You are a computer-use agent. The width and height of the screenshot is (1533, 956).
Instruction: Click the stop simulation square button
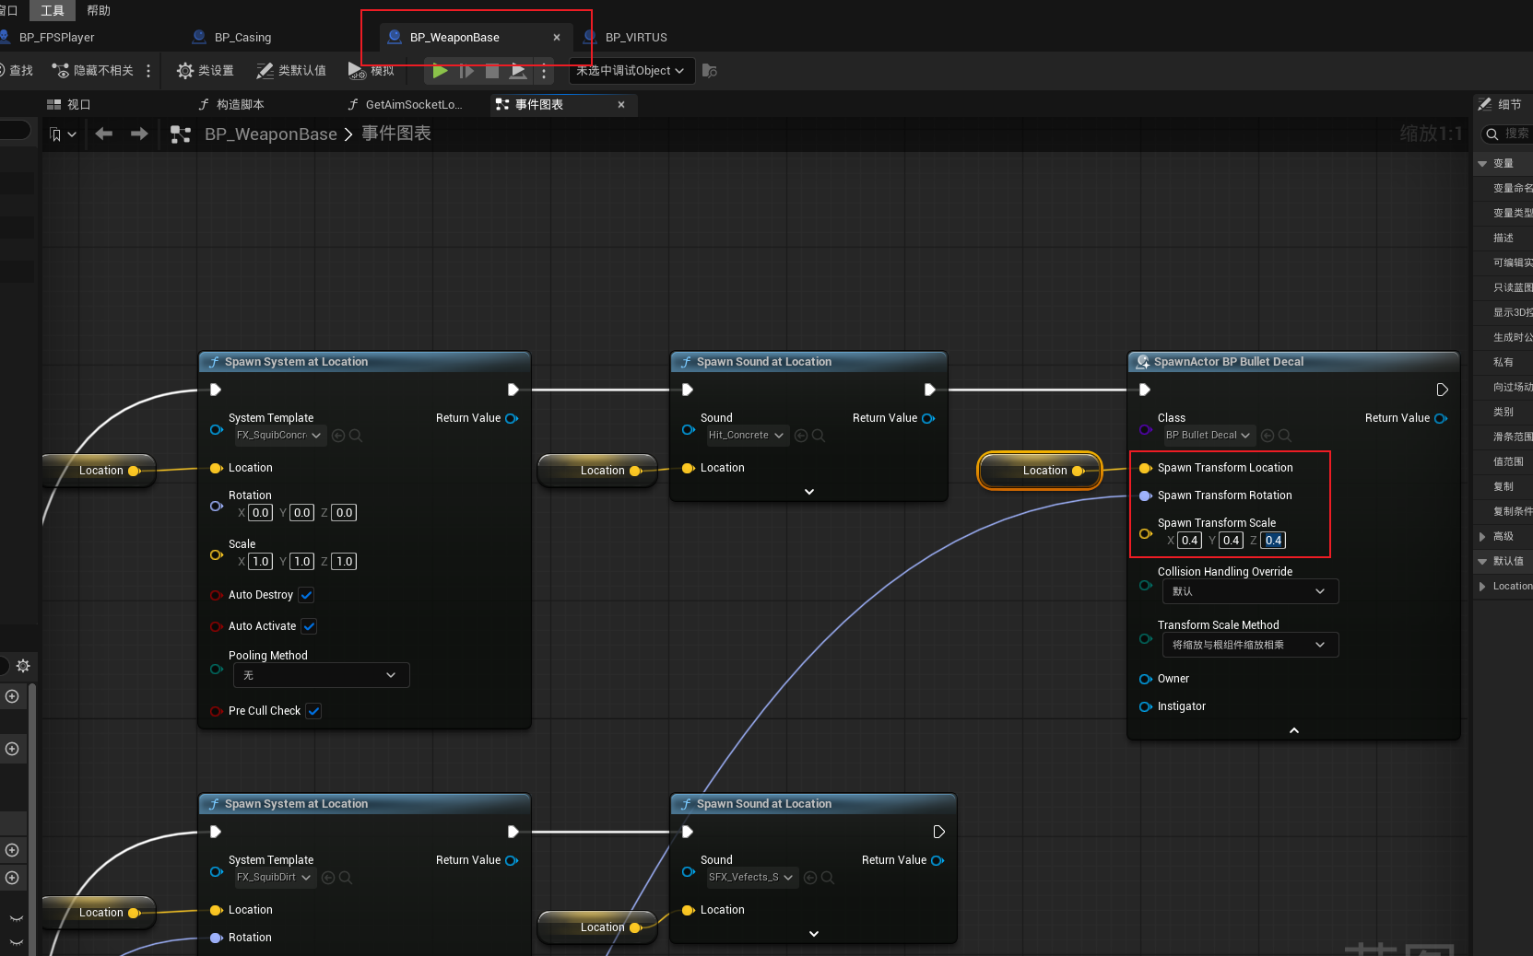click(492, 71)
